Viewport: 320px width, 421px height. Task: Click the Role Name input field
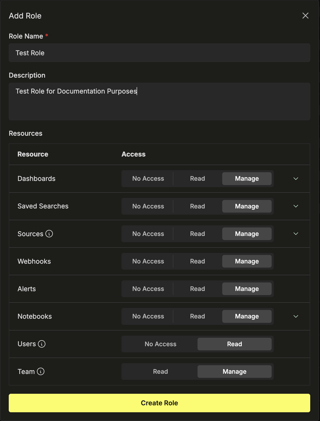click(x=159, y=53)
